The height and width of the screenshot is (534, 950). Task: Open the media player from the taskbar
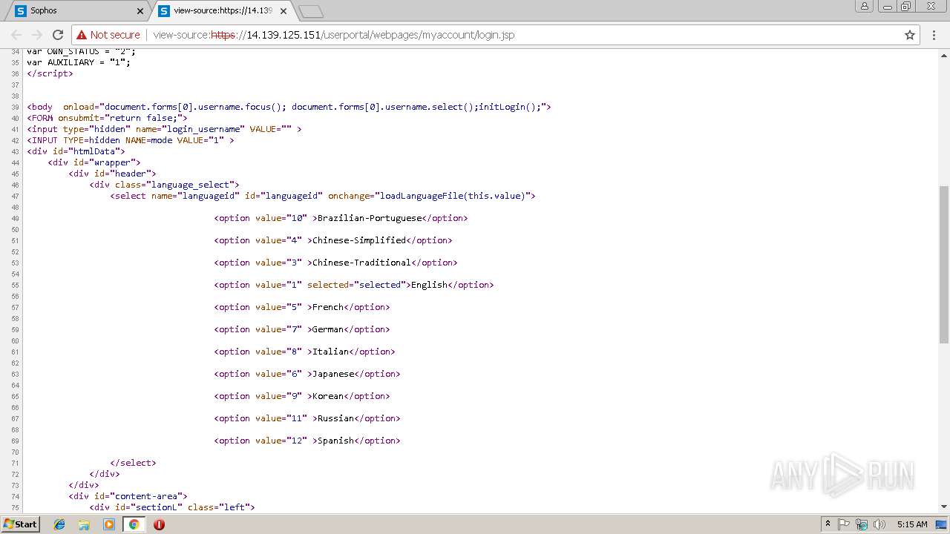(x=109, y=524)
